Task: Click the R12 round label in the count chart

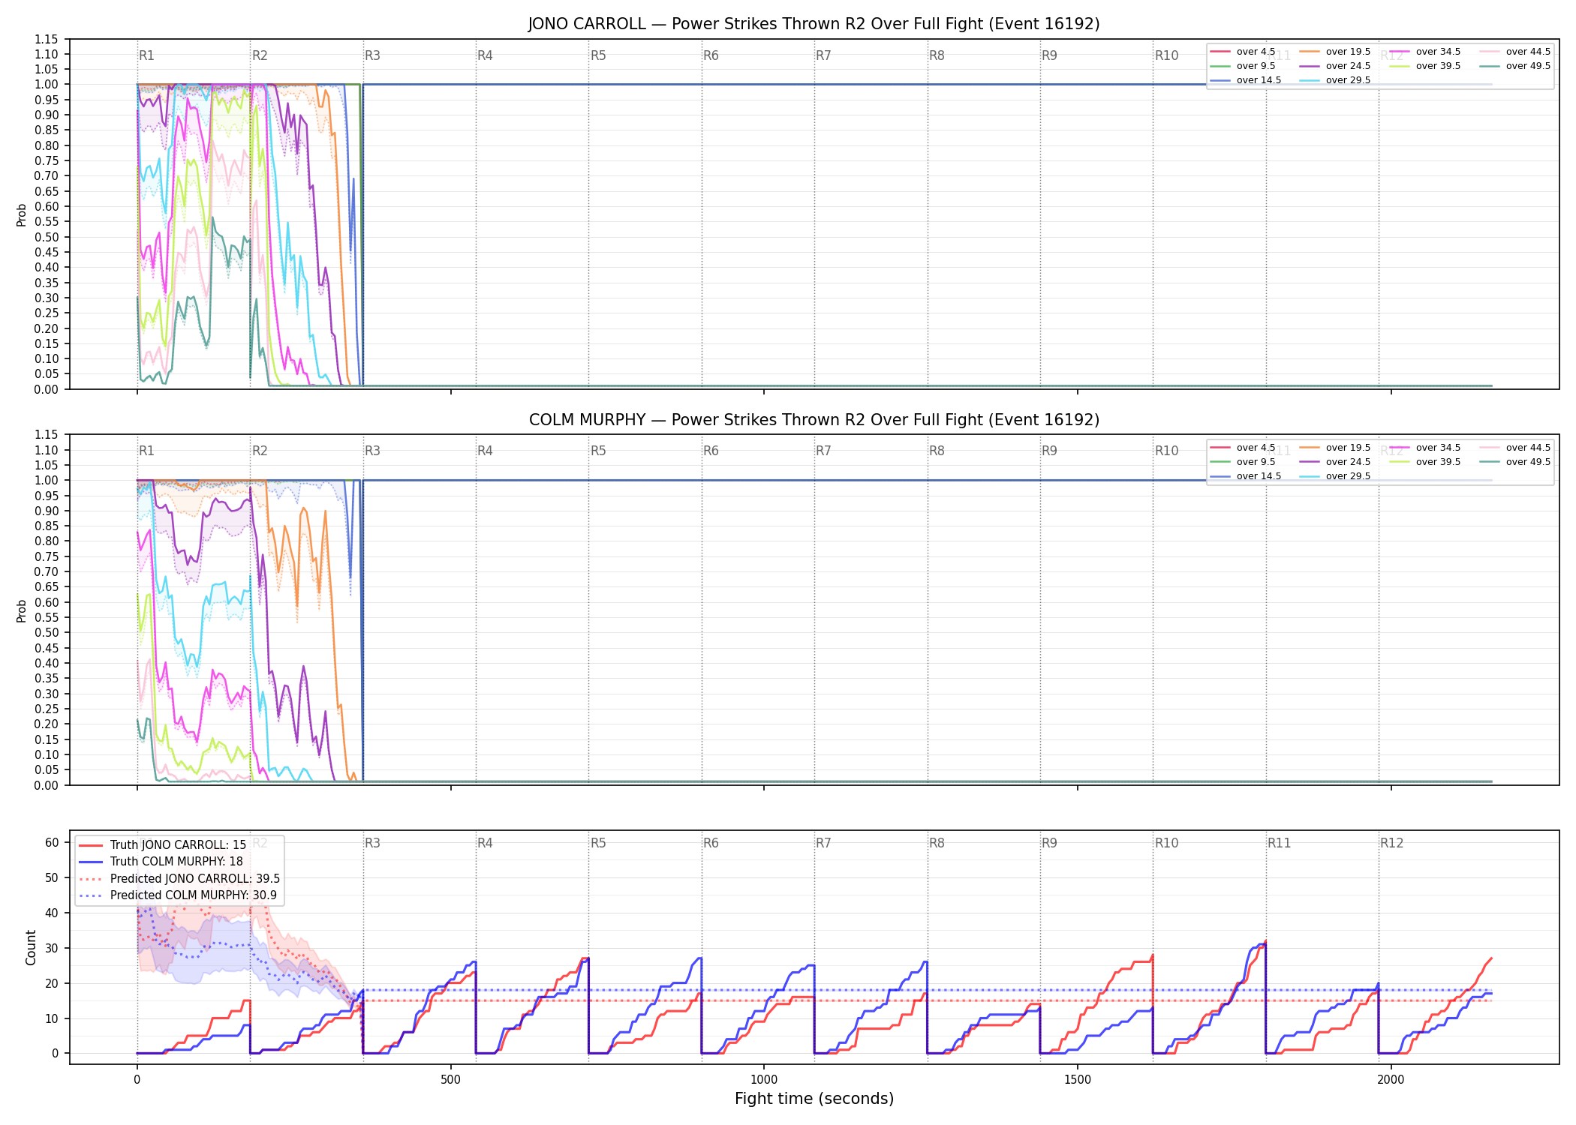Action: pyautogui.click(x=1391, y=843)
